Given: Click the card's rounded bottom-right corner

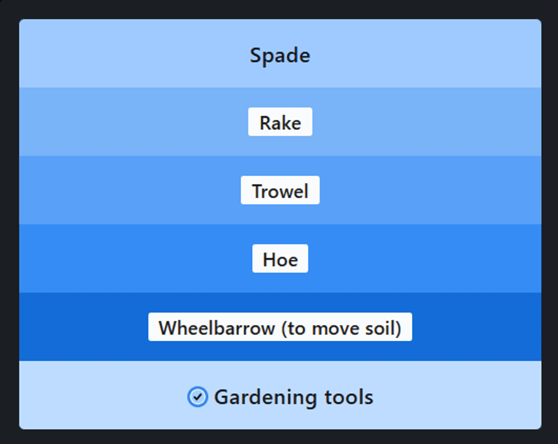Looking at the screenshot, I should 538,426.
